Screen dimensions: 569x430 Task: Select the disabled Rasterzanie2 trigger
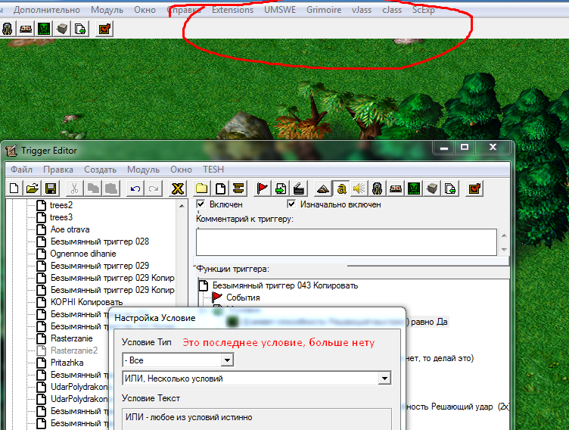tap(74, 351)
